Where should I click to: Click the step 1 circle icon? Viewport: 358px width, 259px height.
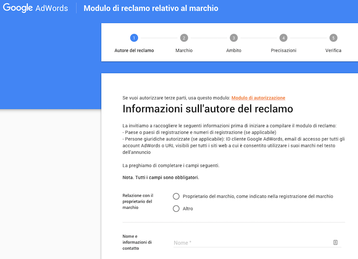pyautogui.click(x=134, y=38)
